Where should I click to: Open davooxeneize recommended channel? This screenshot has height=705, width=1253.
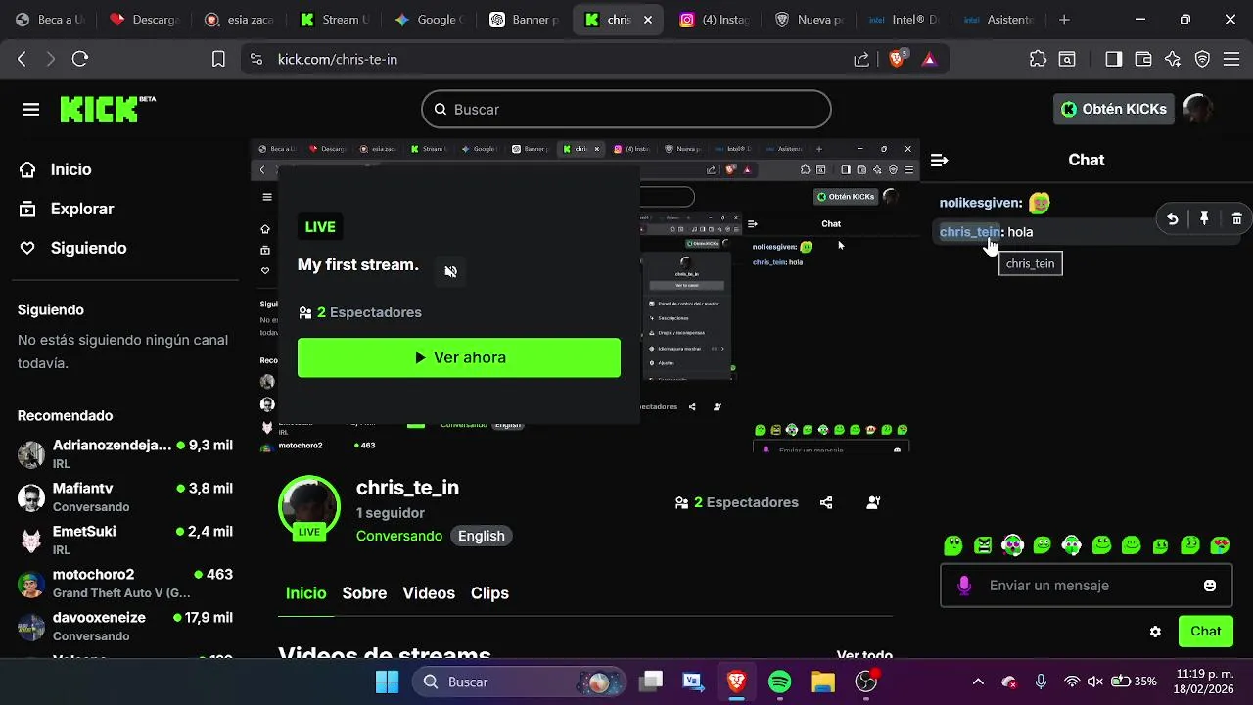pyautogui.click(x=125, y=626)
